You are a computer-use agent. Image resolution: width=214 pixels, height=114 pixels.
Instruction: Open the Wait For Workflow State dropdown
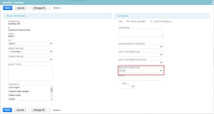click(x=141, y=63)
